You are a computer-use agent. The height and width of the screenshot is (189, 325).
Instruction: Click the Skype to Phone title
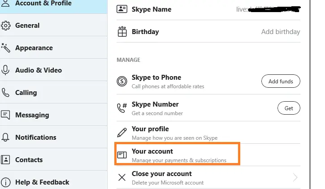point(156,77)
